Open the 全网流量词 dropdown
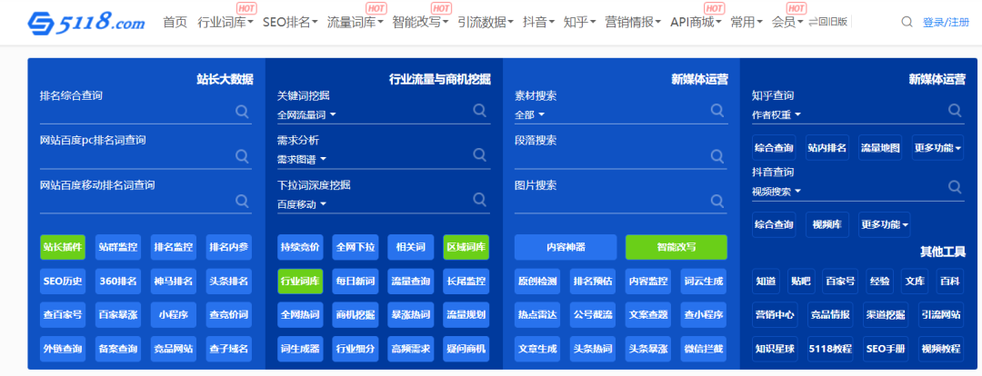982x376 pixels. (307, 115)
